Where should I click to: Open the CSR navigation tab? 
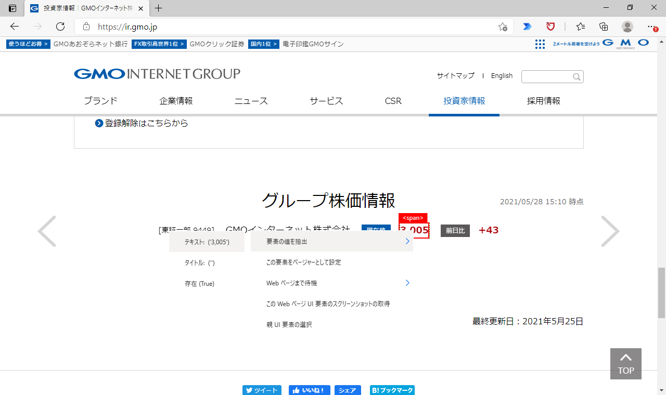393,101
